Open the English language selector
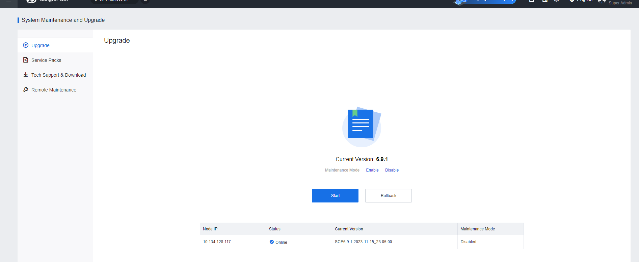The image size is (639, 262). [581, 1]
